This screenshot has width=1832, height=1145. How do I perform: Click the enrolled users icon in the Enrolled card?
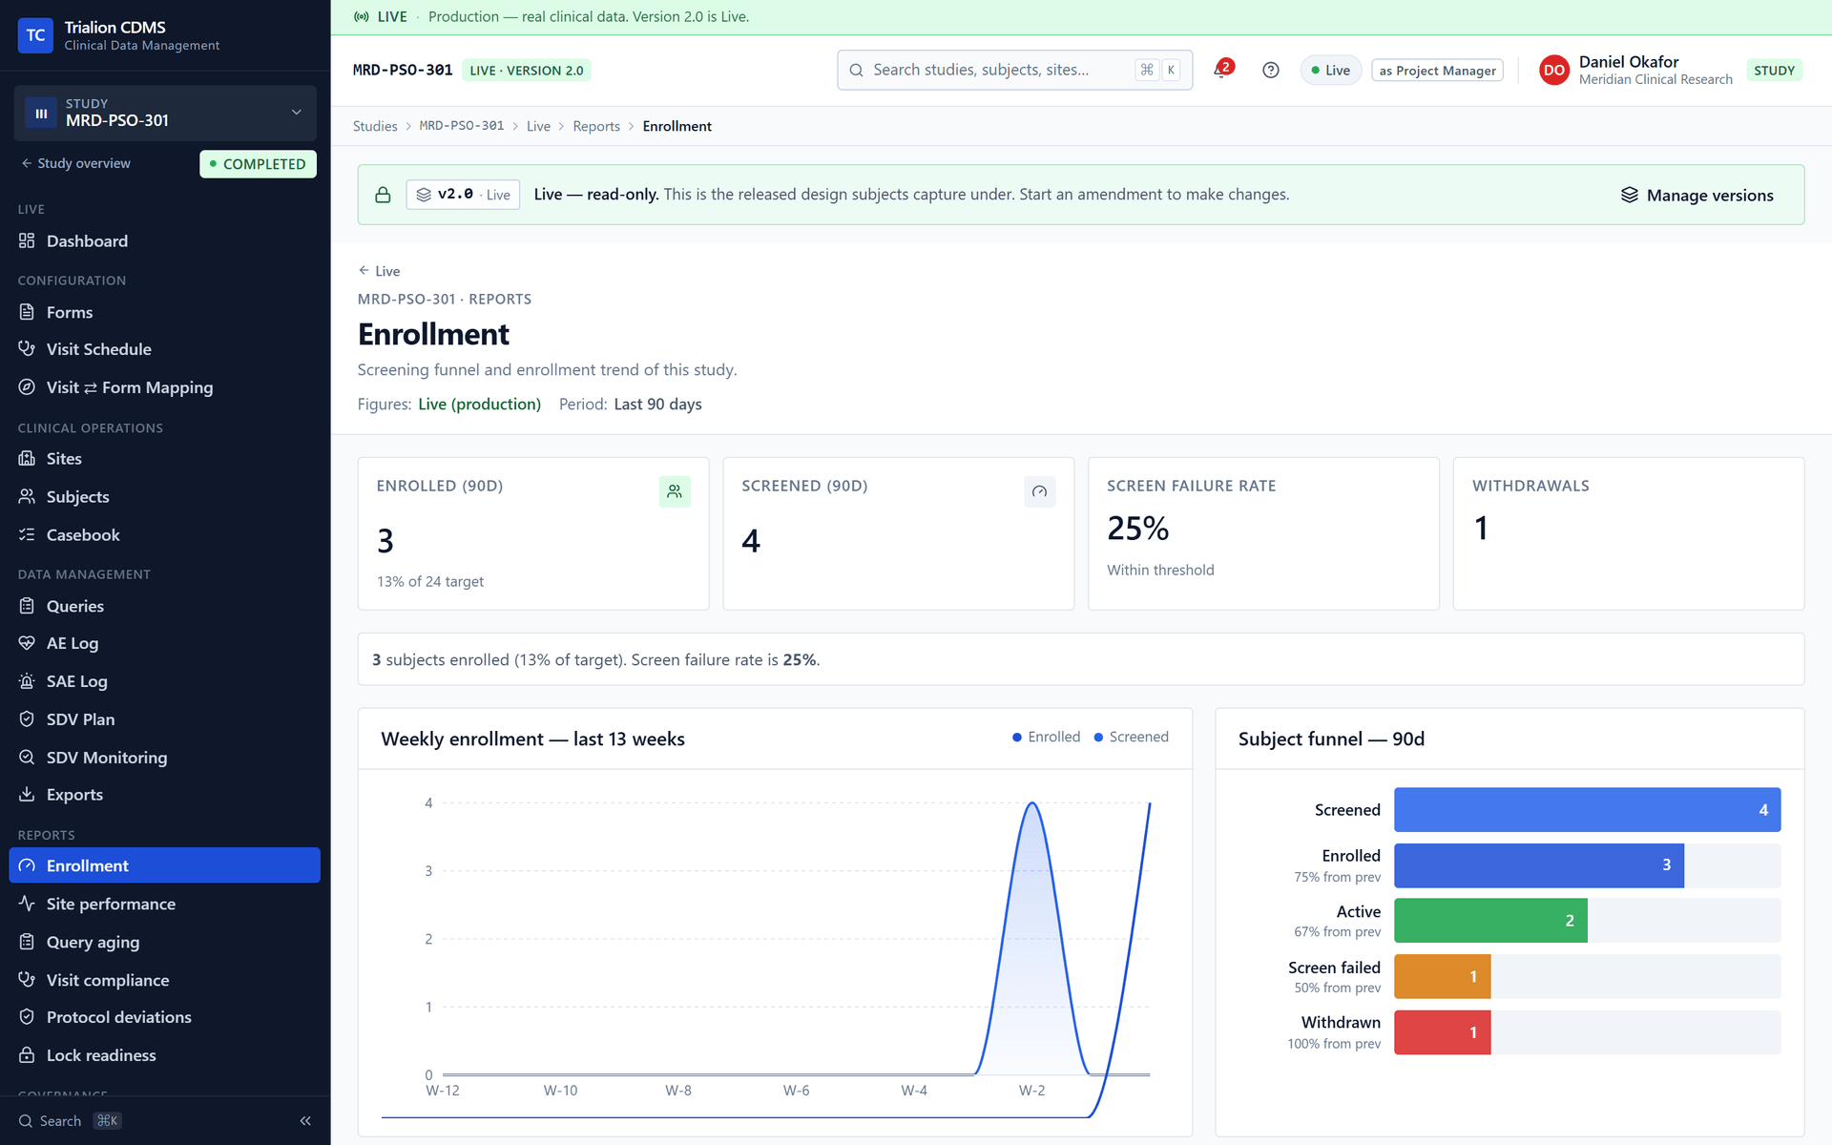point(675,491)
